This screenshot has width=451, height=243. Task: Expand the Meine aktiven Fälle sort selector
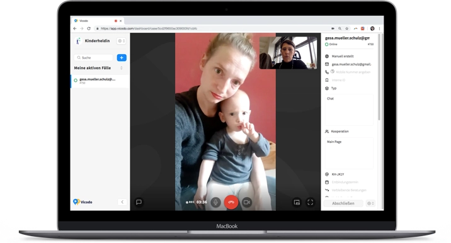[x=122, y=68]
